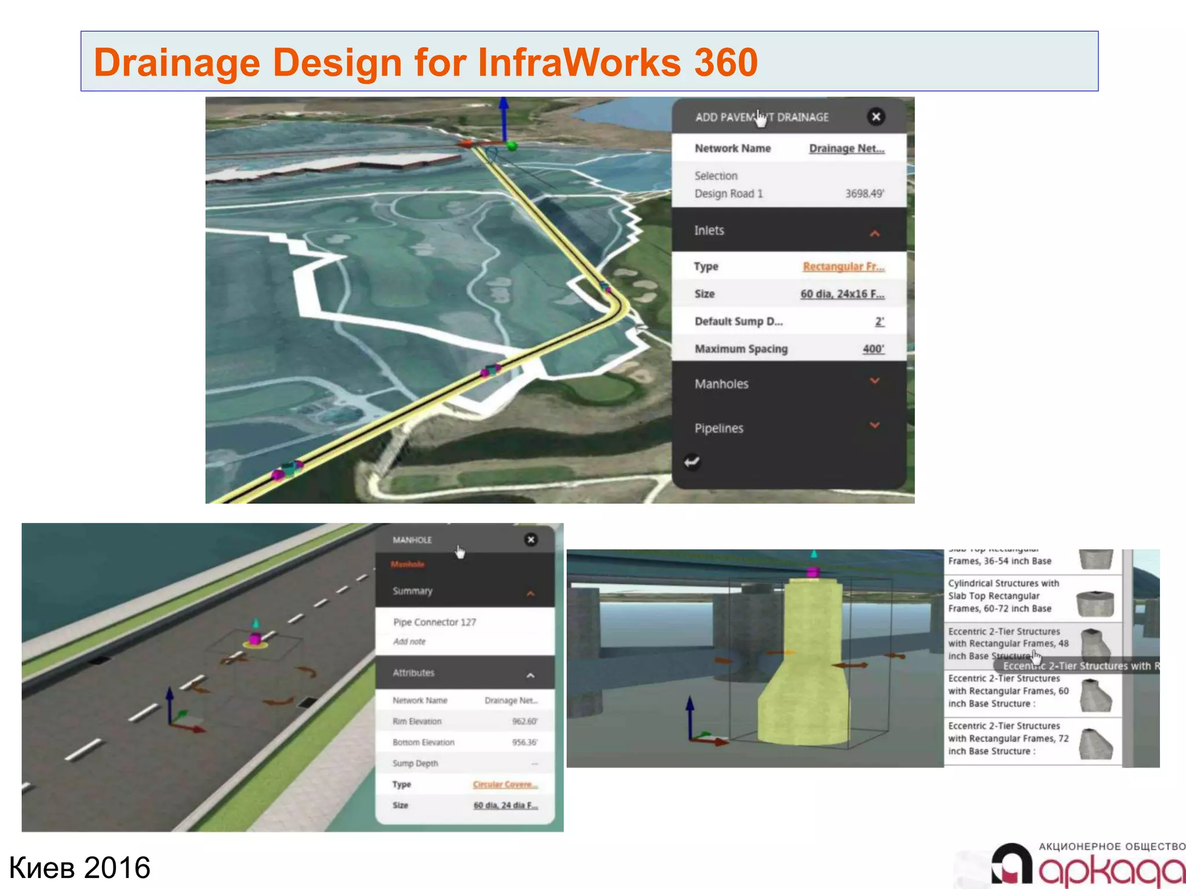Open manhole size 60 dia, 24 dia F... link
The height and width of the screenshot is (889, 1186).
coord(506,805)
